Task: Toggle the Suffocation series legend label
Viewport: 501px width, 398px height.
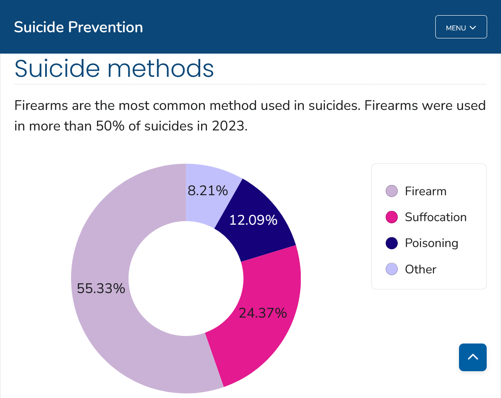Action: coord(435,217)
